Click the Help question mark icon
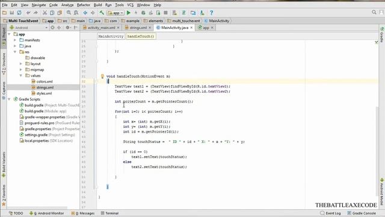The width and height of the screenshot is (385, 217). 211,13
